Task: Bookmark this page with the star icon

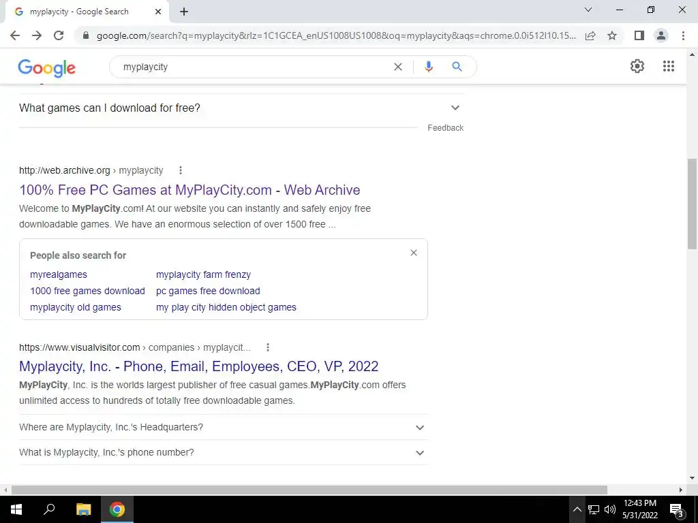Action: [x=612, y=35]
